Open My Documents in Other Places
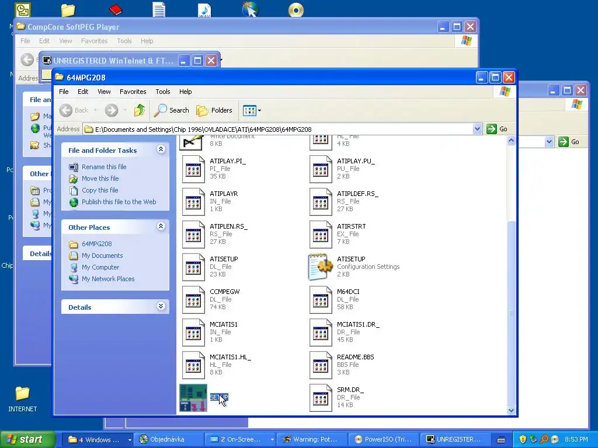Screen dimensions: 598x448 pos(102,256)
